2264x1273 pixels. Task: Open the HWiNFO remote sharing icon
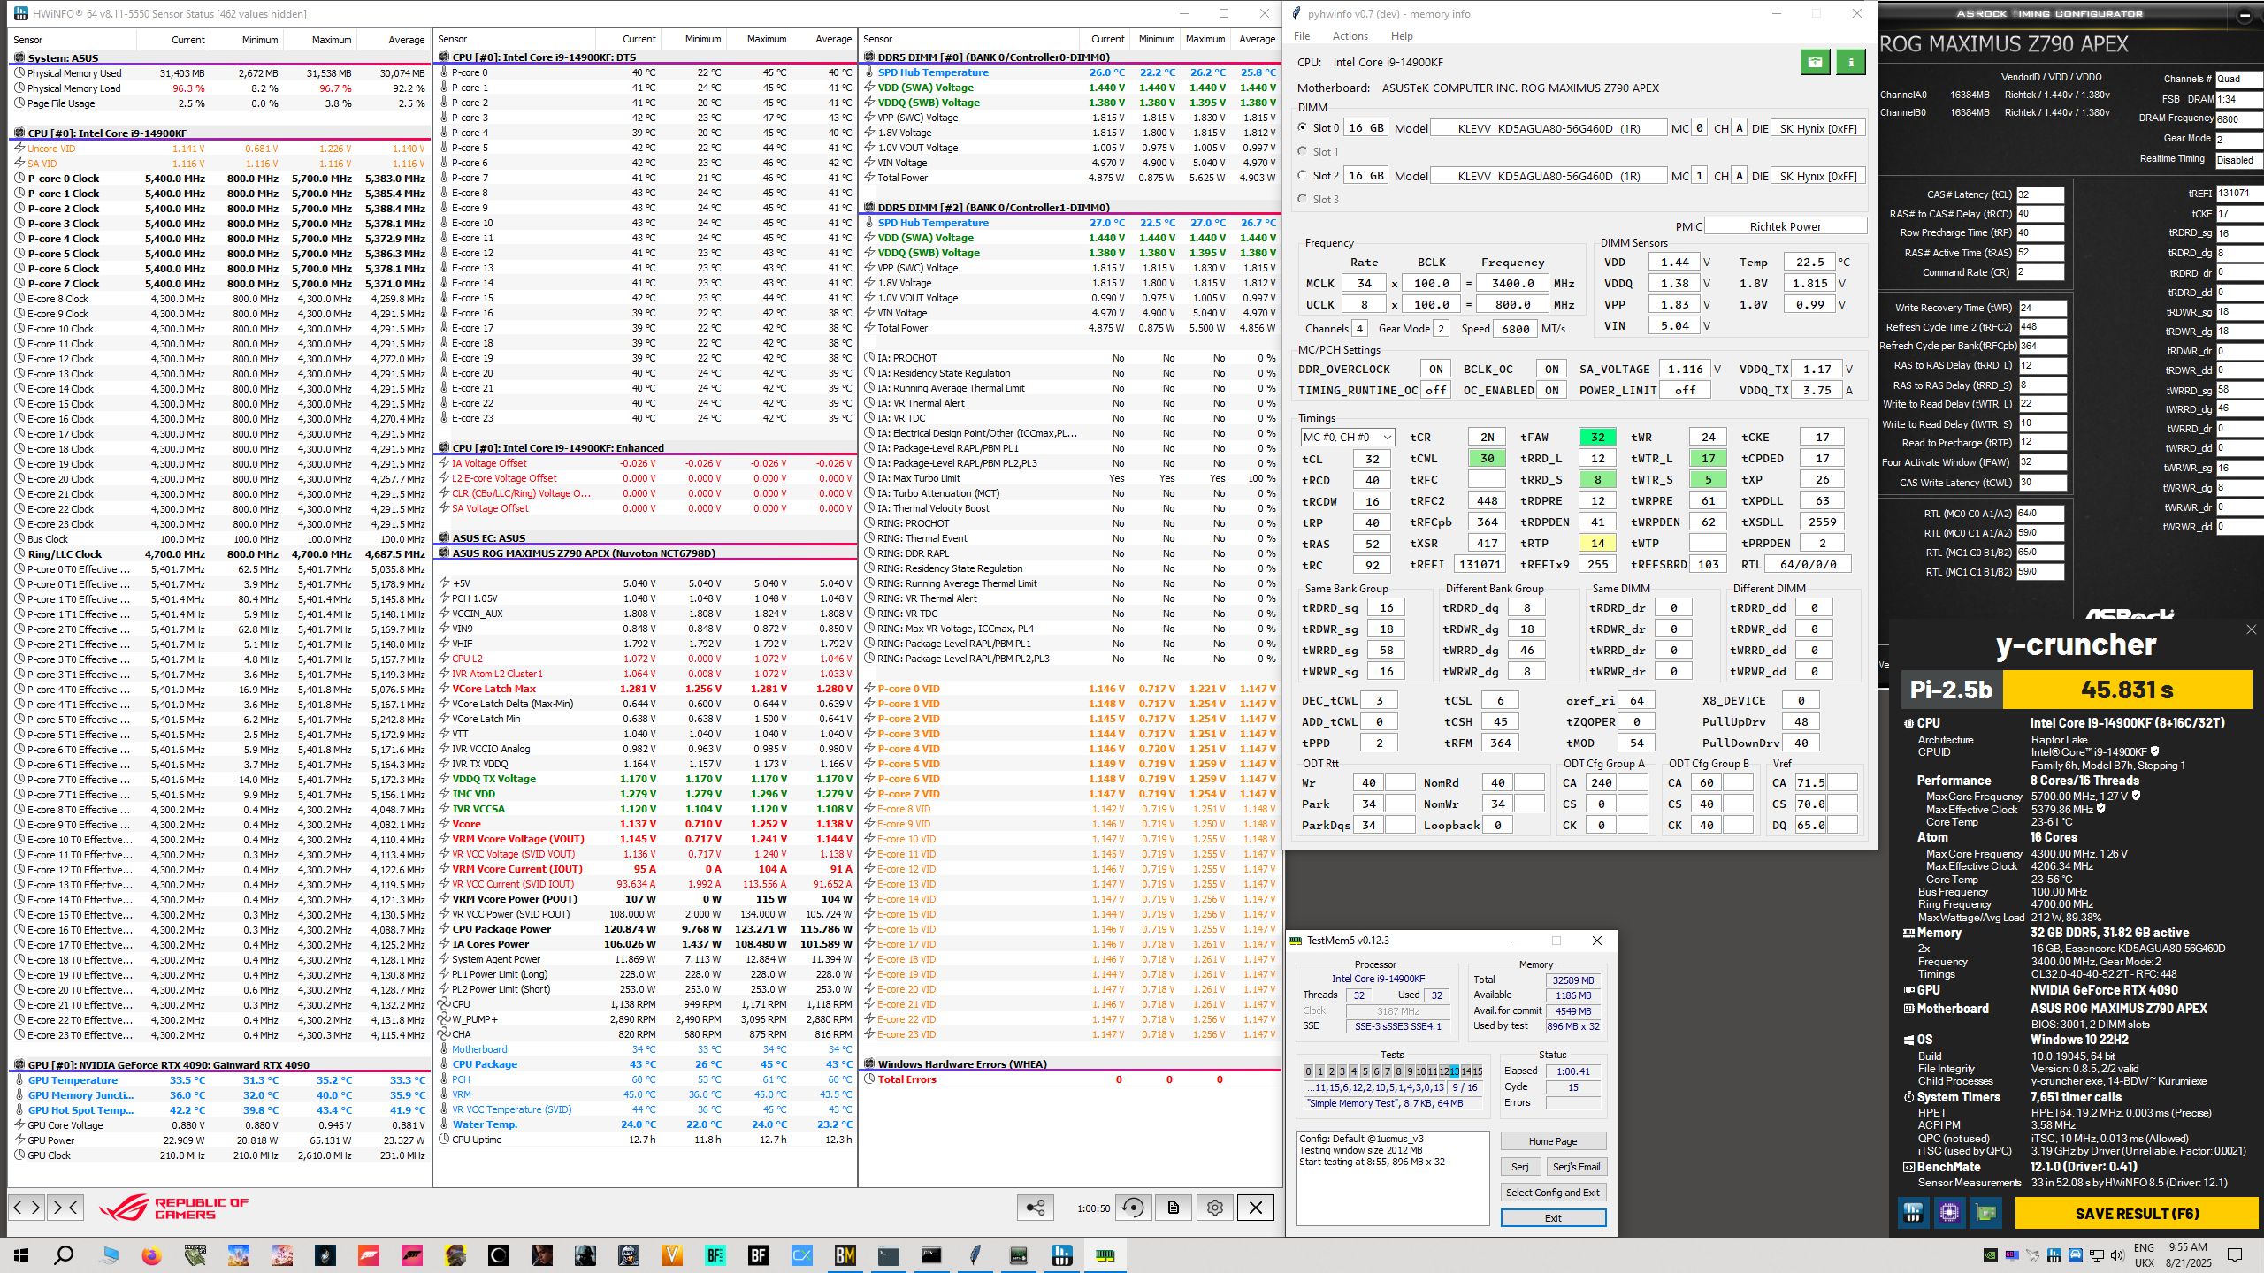click(1036, 1208)
